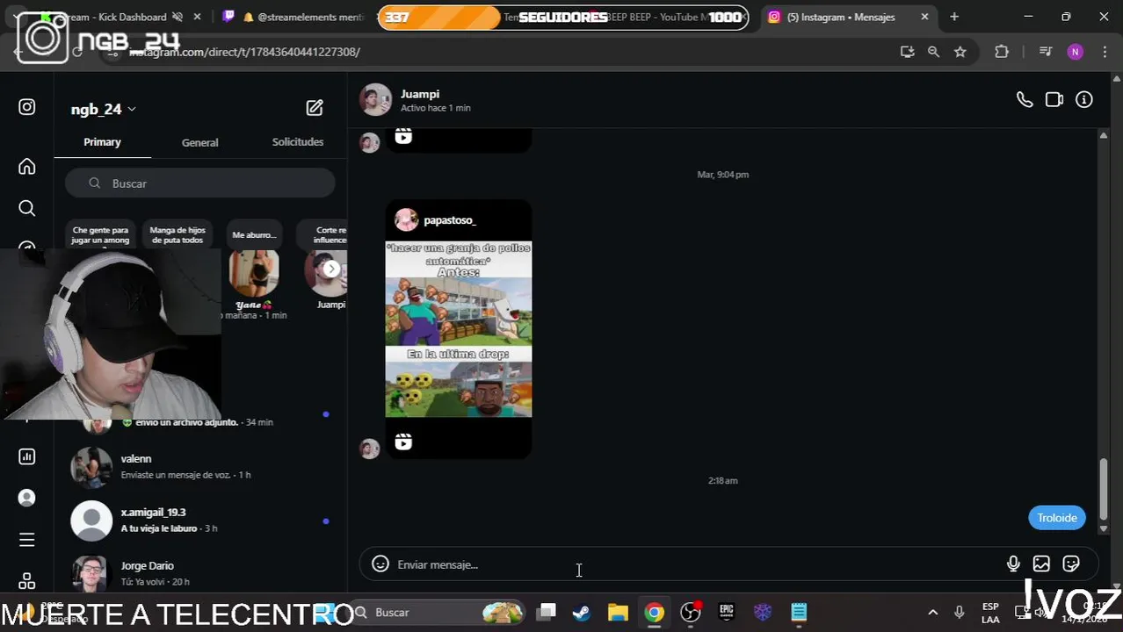Switch to General tab

click(x=199, y=142)
